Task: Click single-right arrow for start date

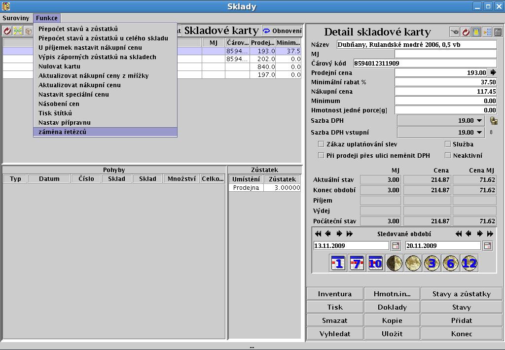Action: (x=339, y=234)
